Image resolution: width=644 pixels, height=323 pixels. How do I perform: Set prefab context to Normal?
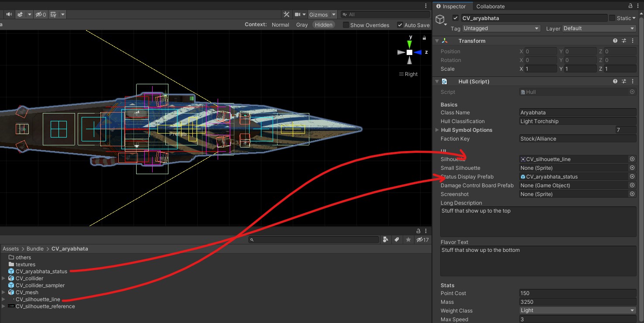click(280, 25)
